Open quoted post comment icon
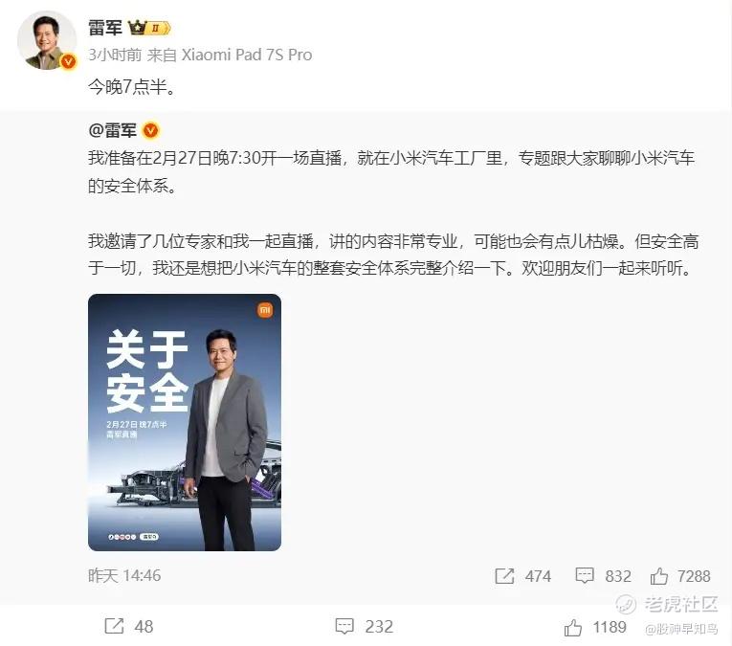This screenshot has width=732, height=646. tap(585, 576)
